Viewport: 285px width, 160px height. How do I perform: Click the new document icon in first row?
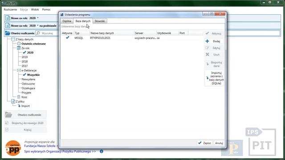point(8,18)
